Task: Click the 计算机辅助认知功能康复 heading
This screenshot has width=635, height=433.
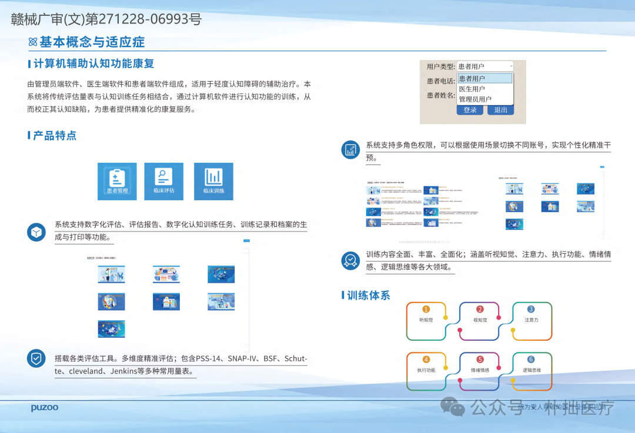Action: [93, 63]
